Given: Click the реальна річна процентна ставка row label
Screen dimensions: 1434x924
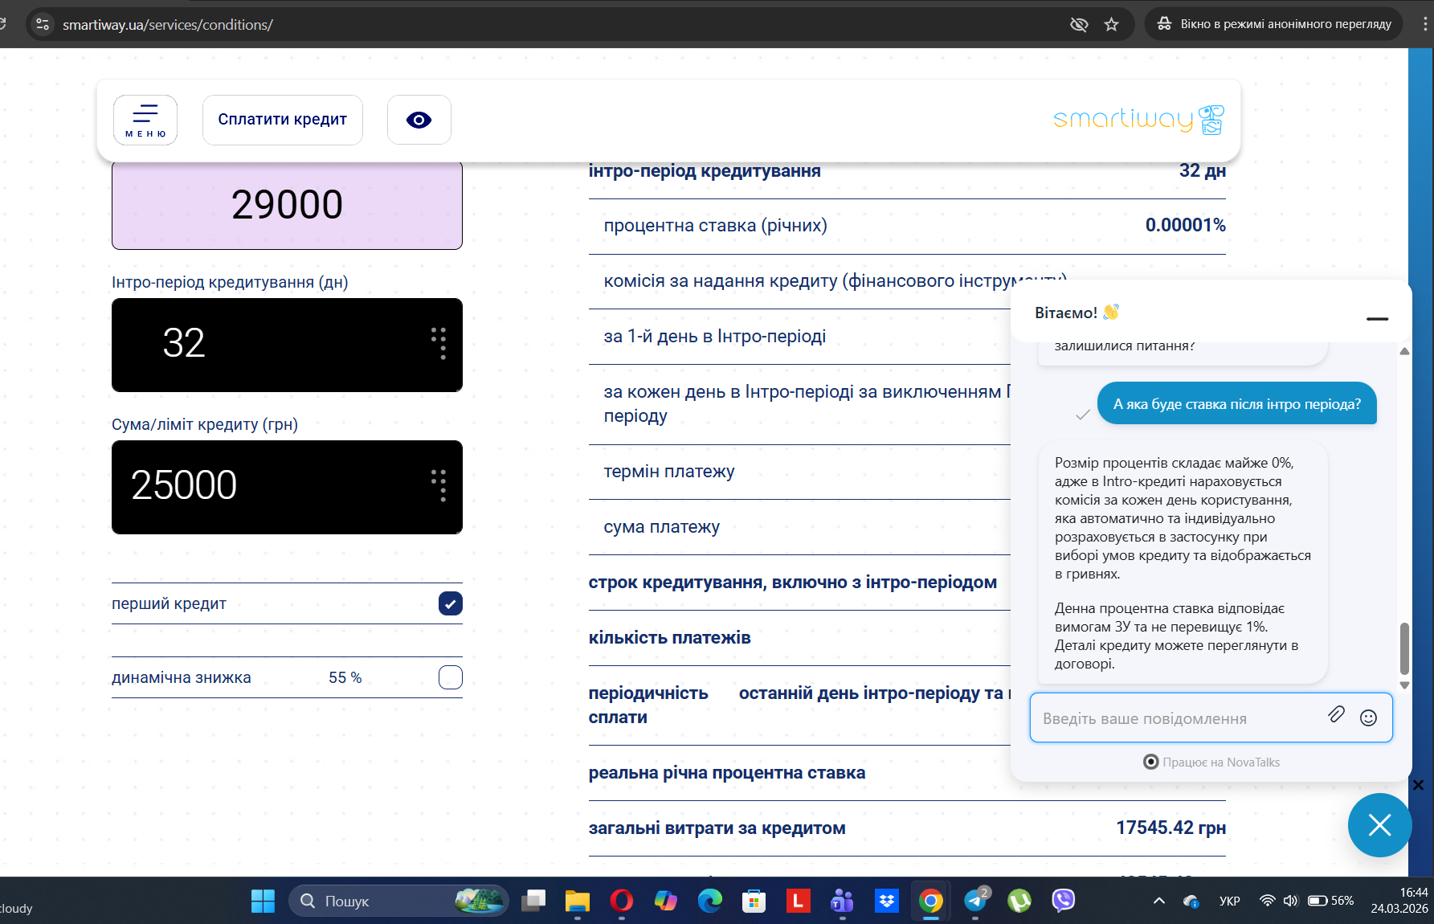Looking at the screenshot, I should pos(727,773).
